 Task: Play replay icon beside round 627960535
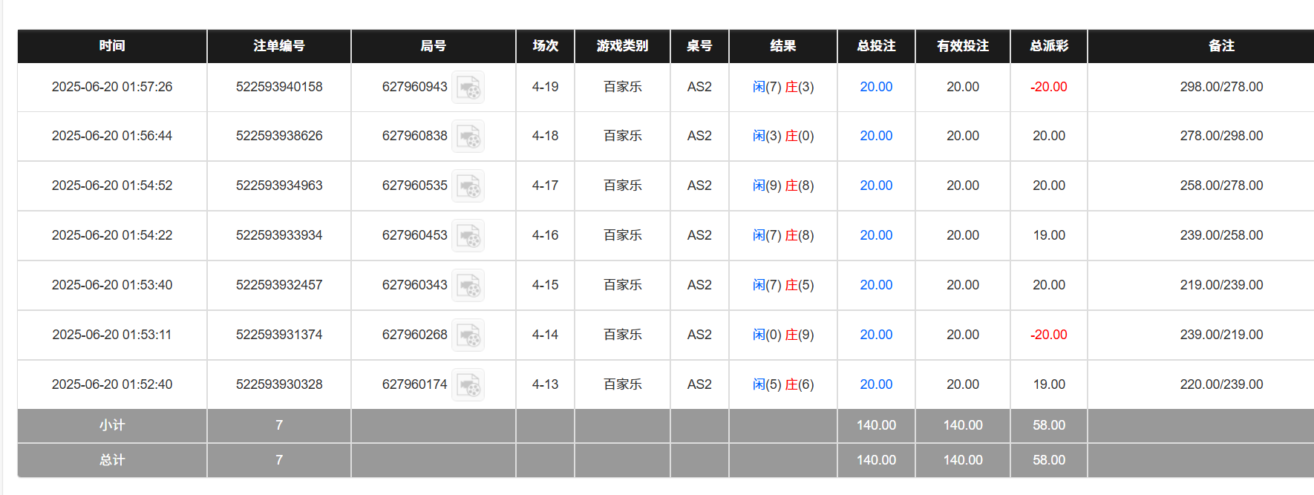pyautogui.click(x=468, y=186)
